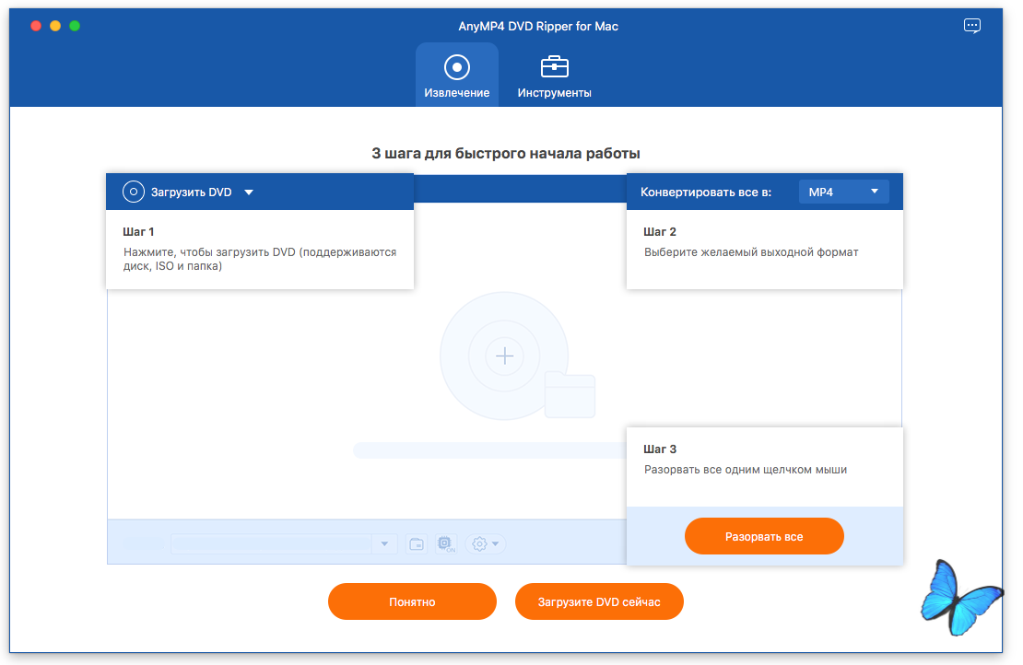
Task: Toggle the hardware acceleration ON chip icon
Action: tap(446, 544)
